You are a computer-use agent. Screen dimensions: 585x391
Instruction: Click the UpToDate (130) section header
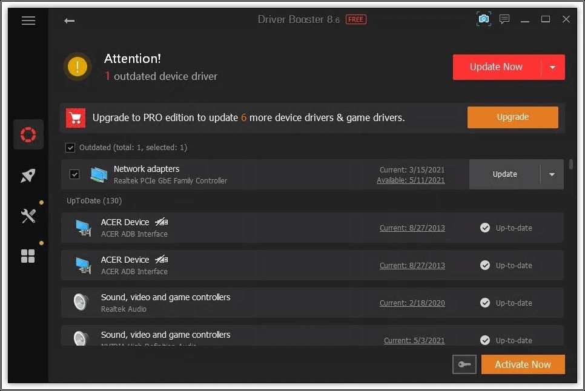tap(94, 201)
